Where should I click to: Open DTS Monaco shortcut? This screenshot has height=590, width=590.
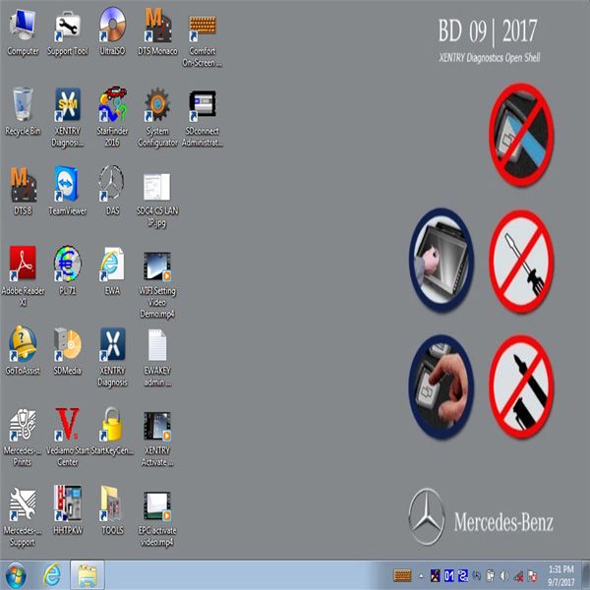pos(157,32)
